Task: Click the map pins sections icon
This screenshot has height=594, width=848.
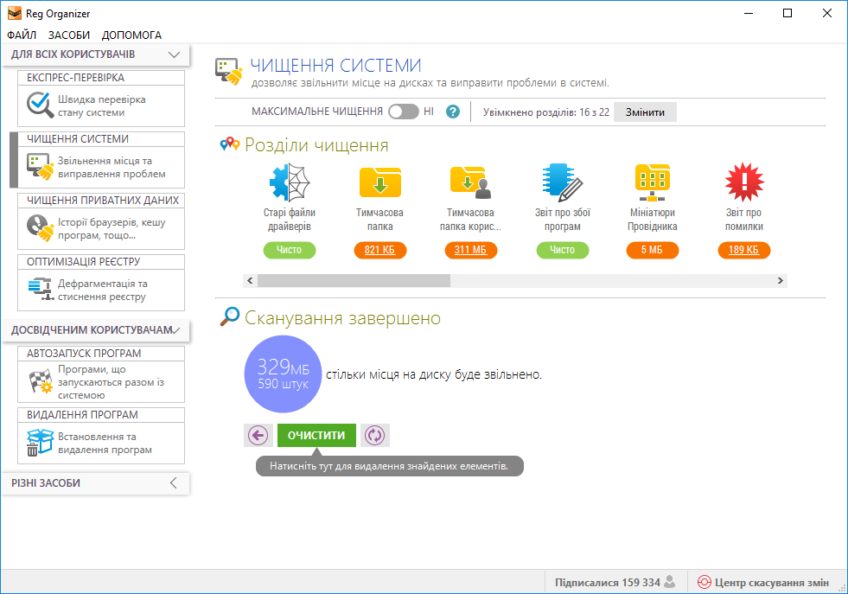Action: coord(230,144)
